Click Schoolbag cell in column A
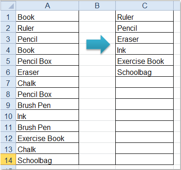 pyautogui.click(x=47, y=159)
